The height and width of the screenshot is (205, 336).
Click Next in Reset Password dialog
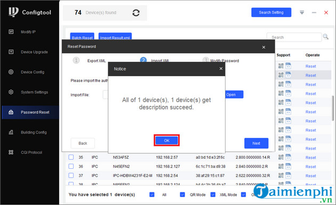pos(256,143)
